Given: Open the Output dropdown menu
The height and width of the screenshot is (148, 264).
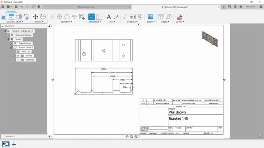Looking at the screenshot, I should (180, 22).
